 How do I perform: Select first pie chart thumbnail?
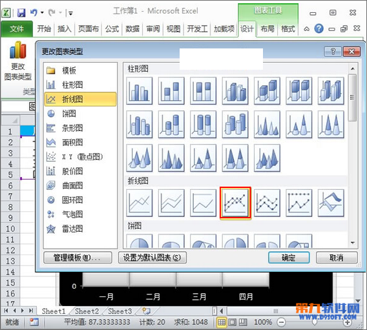pyautogui.click(x=140, y=241)
